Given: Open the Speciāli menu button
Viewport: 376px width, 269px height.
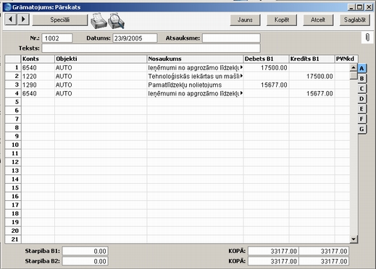Looking at the screenshot, I should pyautogui.click(x=60, y=20).
